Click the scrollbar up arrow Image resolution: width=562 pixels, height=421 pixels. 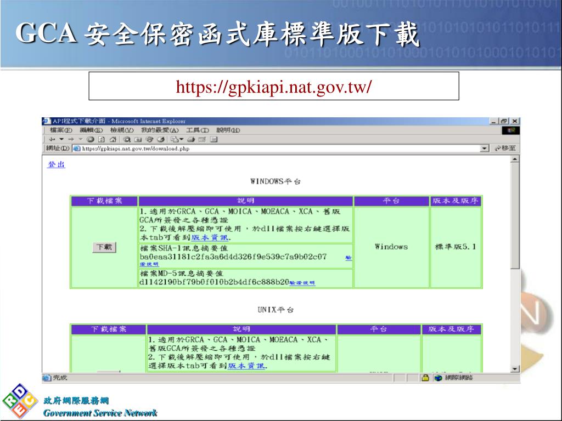coord(515,159)
